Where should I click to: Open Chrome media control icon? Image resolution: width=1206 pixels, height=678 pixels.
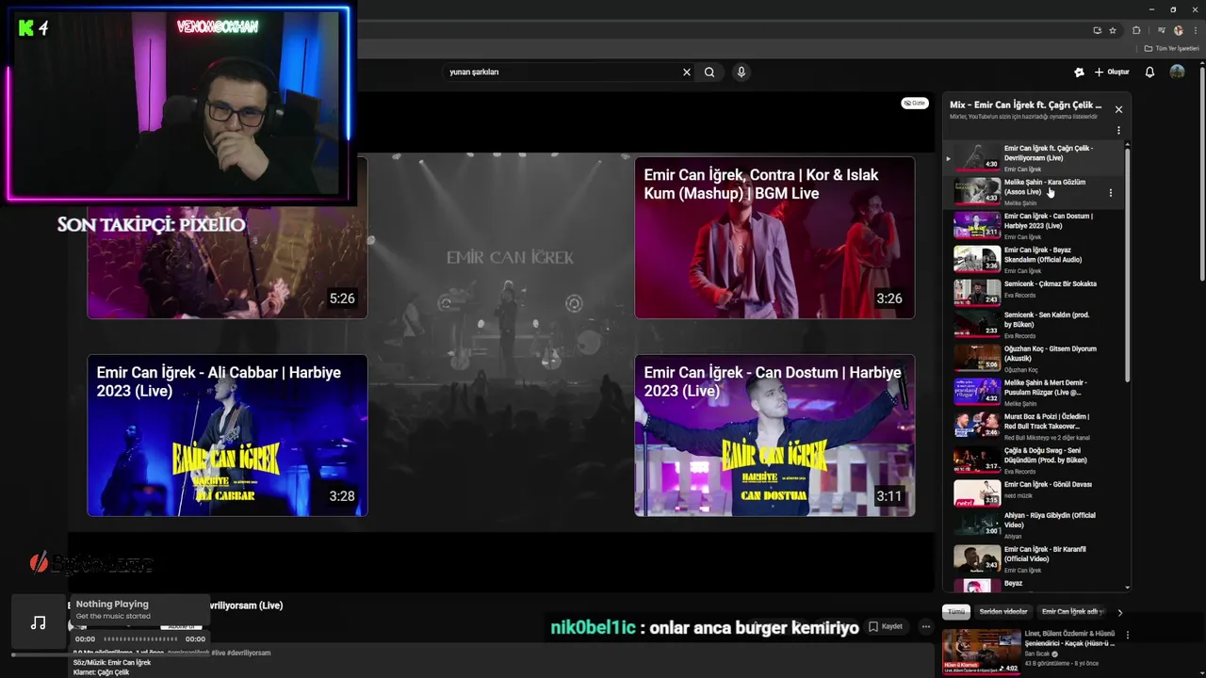point(1164,30)
